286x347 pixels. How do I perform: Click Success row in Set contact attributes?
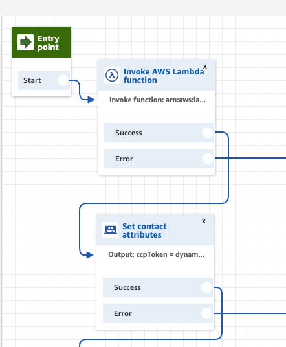pos(158,287)
